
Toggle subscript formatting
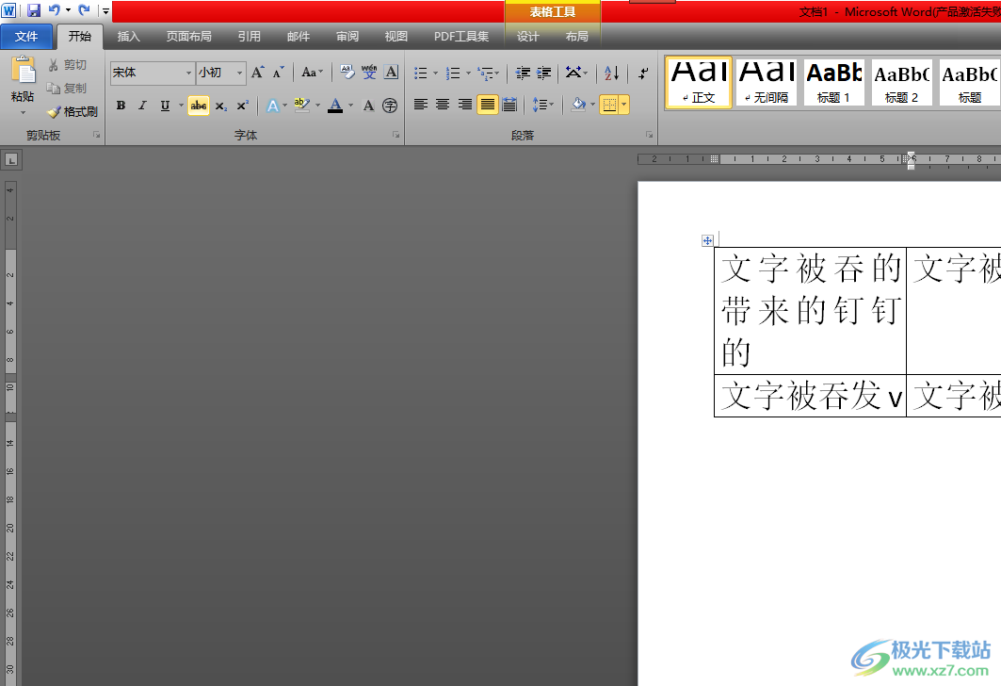point(221,106)
